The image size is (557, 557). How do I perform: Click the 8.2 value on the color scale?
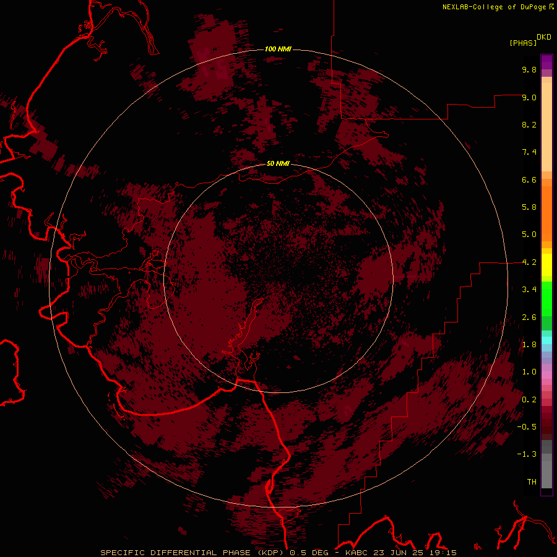(529, 124)
